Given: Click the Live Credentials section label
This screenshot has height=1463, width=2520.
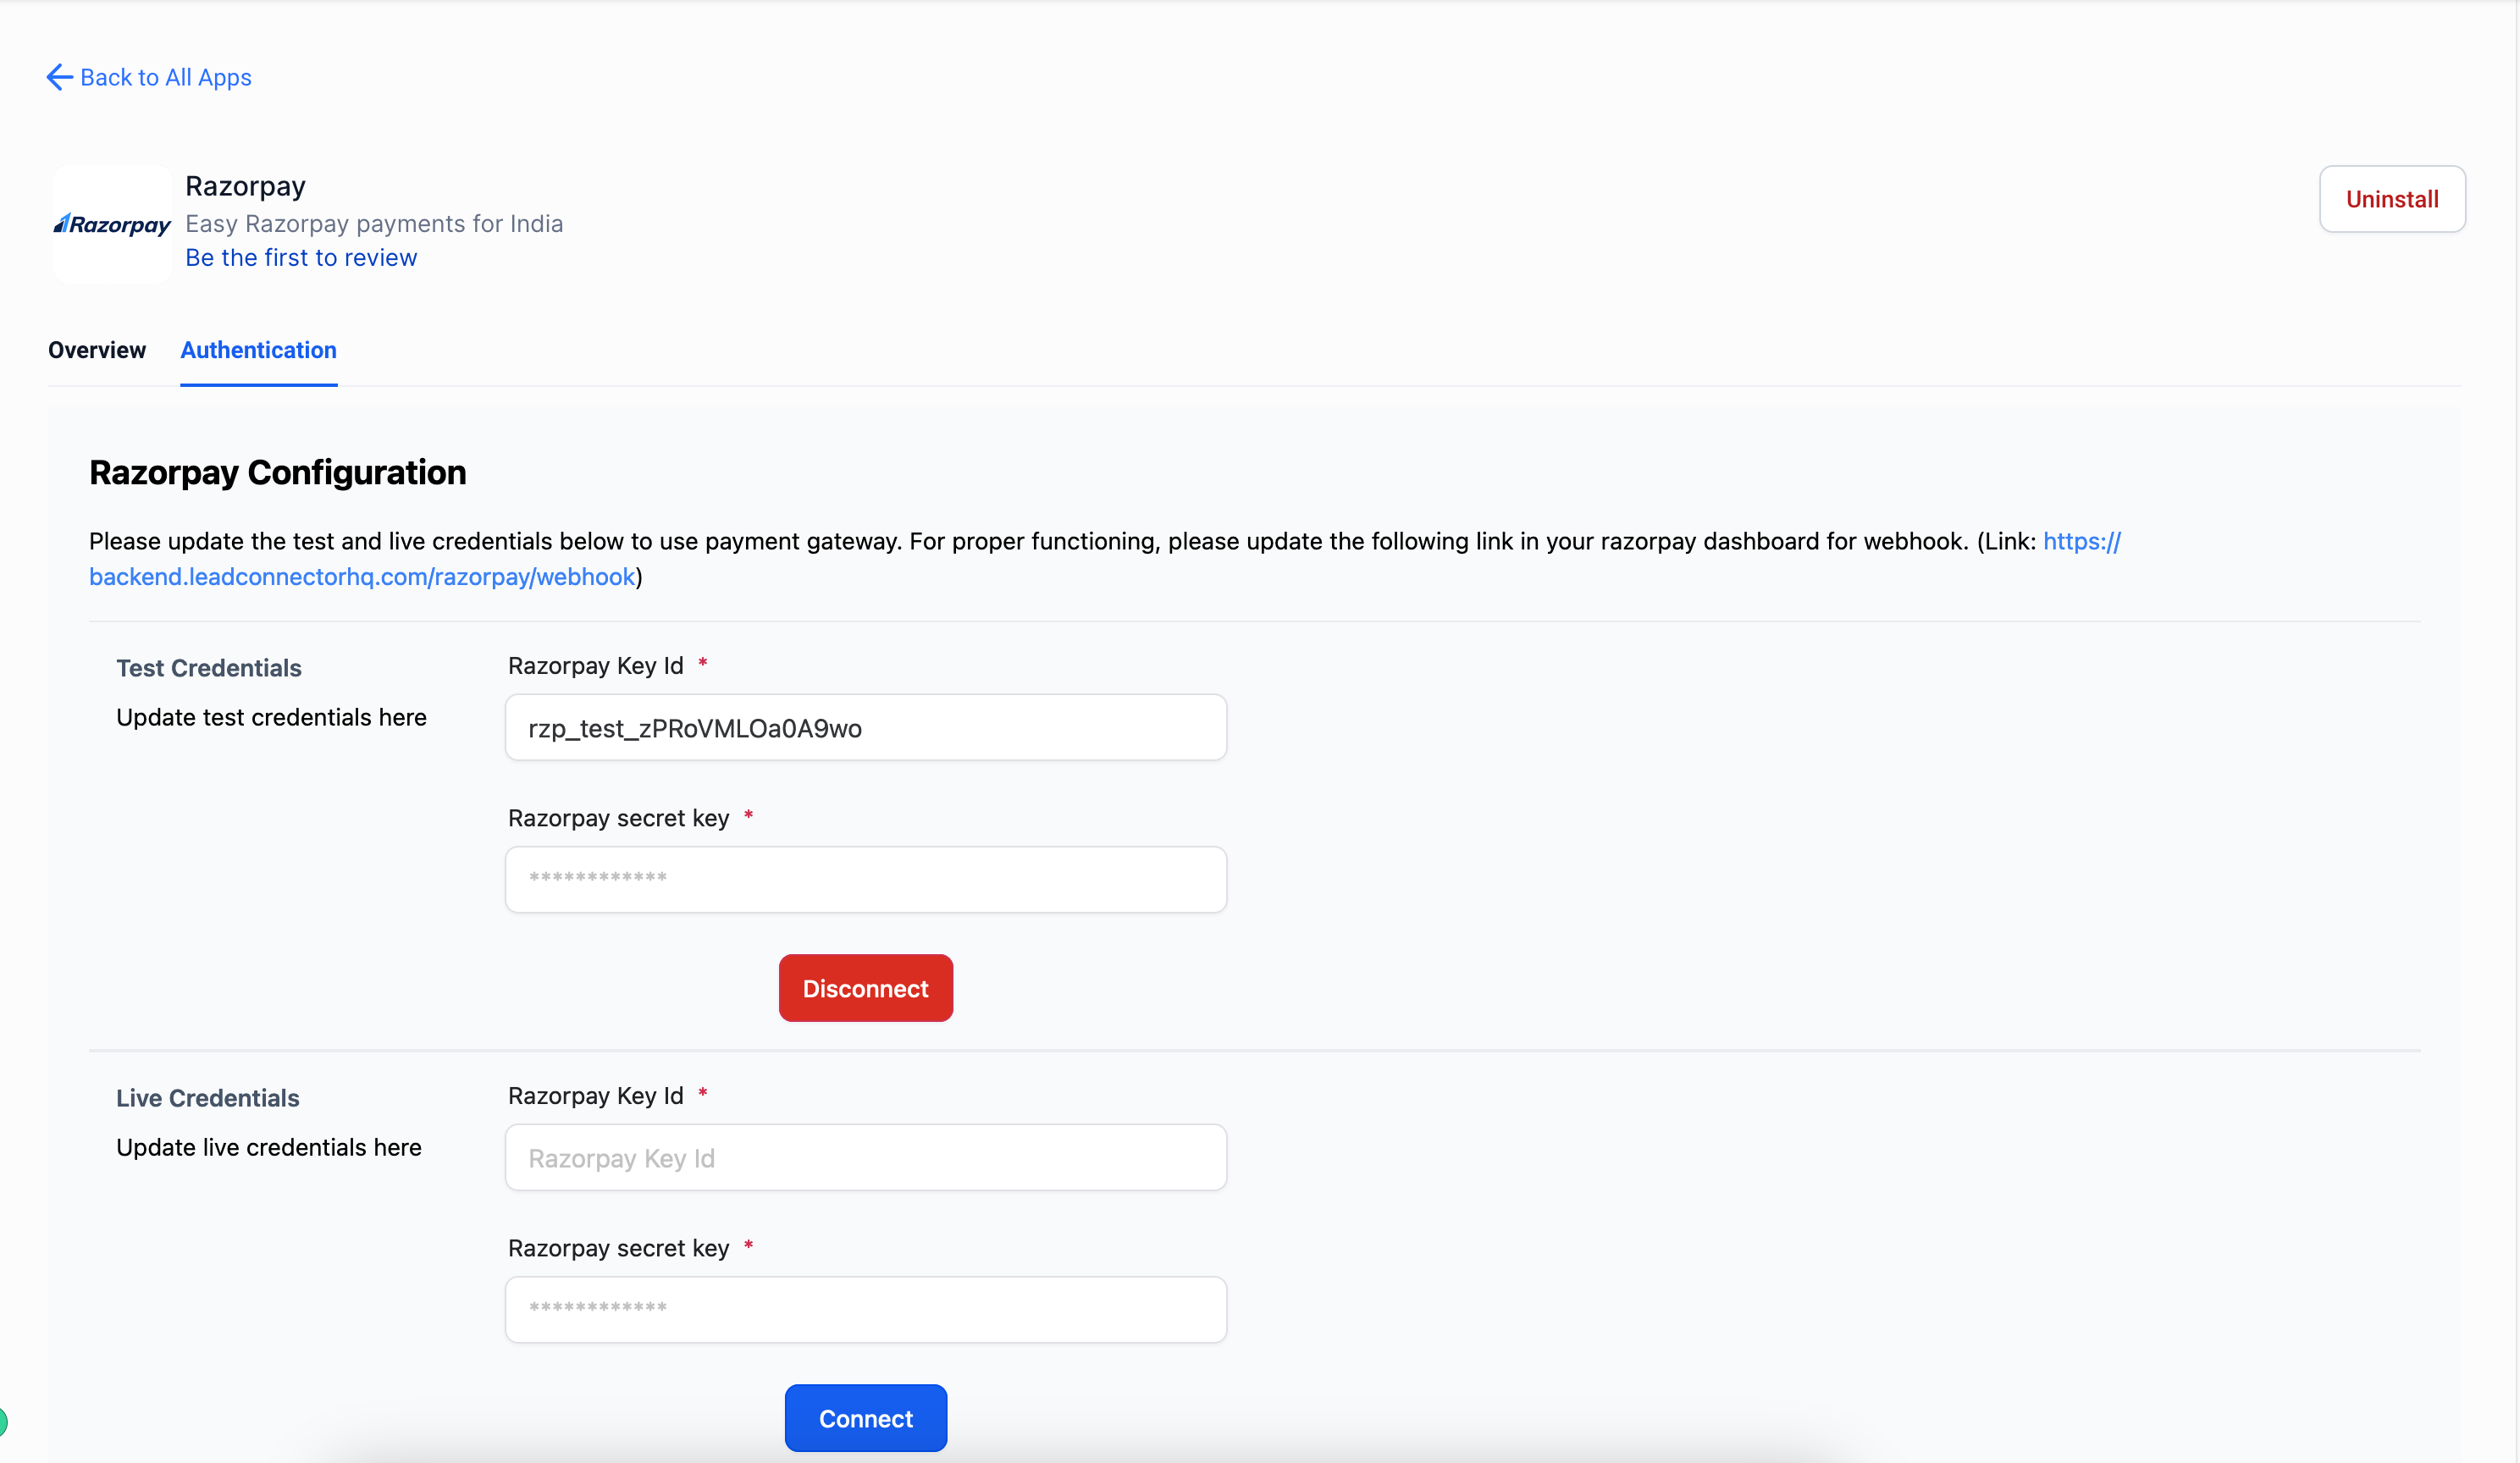Looking at the screenshot, I should 207,1098.
